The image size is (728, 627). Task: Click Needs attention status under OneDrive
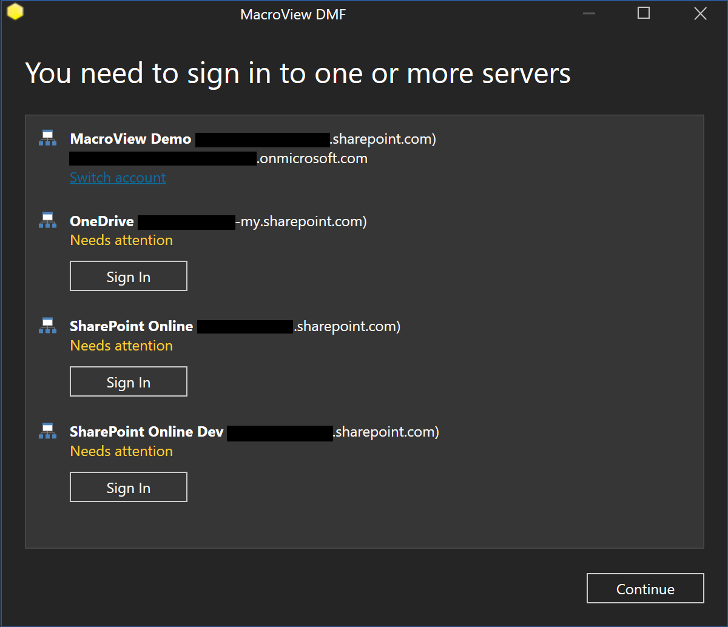pos(121,240)
